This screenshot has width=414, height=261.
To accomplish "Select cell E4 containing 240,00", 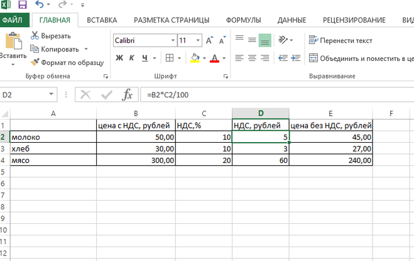I will click(x=332, y=160).
